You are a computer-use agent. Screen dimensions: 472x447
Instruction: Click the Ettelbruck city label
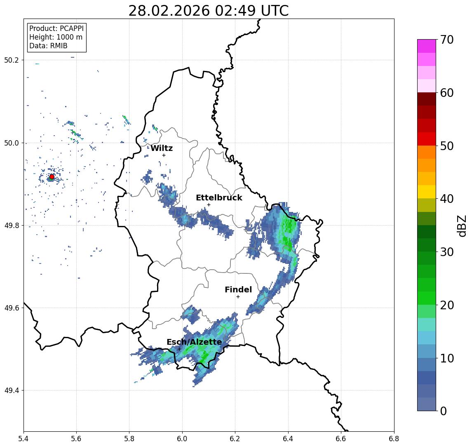click(x=219, y=198)
